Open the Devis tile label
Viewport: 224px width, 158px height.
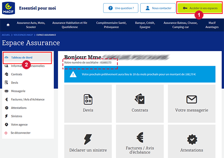[x=88, y=110]
